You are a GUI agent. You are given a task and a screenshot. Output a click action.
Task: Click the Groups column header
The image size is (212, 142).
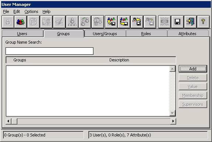click(20, 60)
